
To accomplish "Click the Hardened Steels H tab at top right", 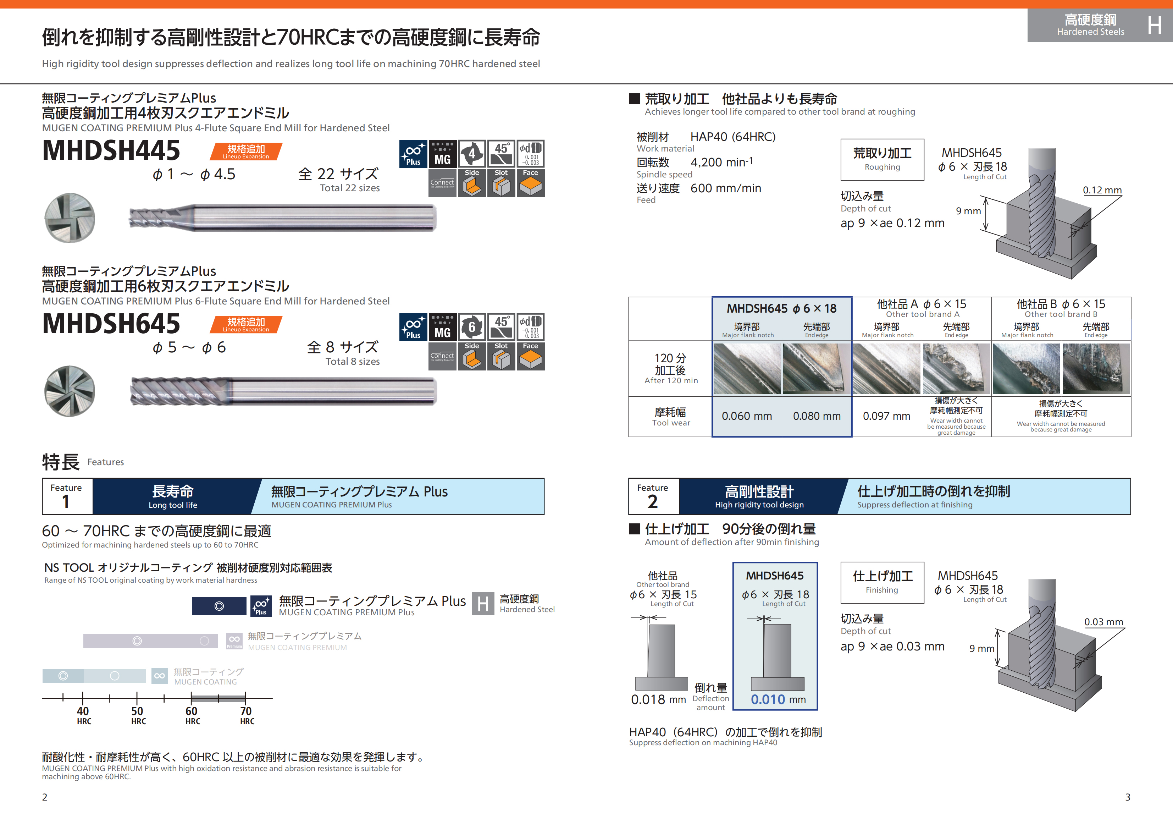I will [x=1100, y=25].
